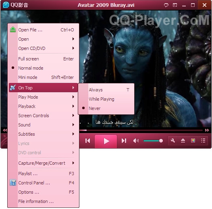
Task: Skip to the previous track
Action: coord(87,141)
